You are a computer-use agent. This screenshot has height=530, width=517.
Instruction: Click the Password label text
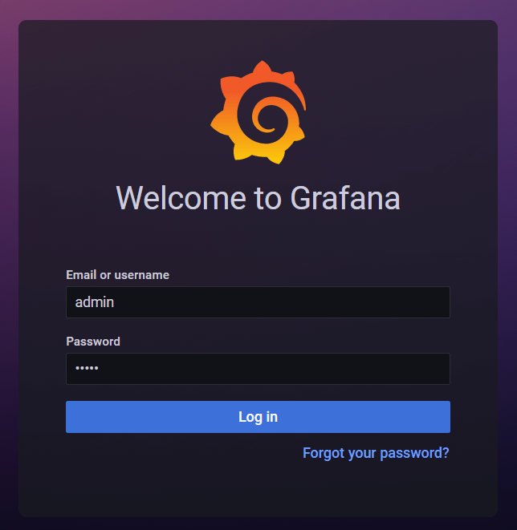click(93, 342)
